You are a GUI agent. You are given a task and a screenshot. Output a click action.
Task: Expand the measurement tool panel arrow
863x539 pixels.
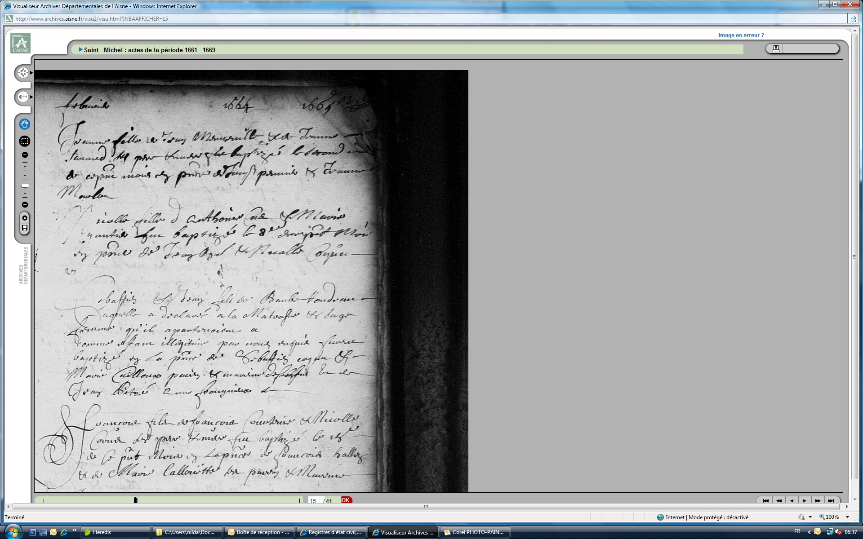31,97
